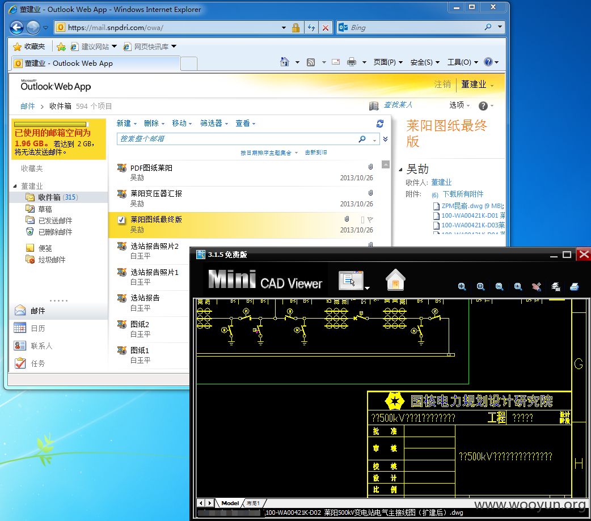This screenshot has height=521, width=591.
Task: Open the address bar URL history dropdown
Action: tap(284, 28)
